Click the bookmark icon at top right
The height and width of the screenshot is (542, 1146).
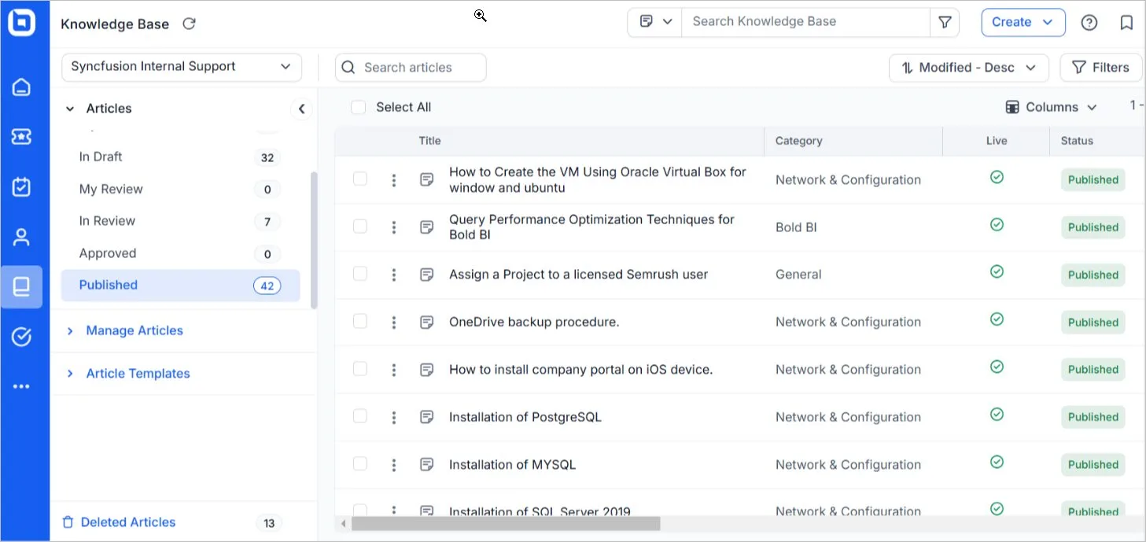pyautogui.click(x=1126, y=23)
